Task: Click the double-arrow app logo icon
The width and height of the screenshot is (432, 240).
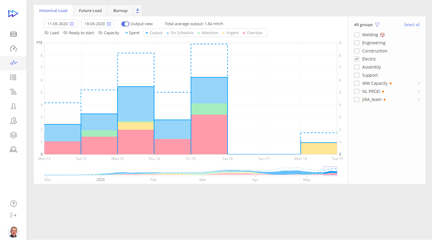Action: pos(13,13)
